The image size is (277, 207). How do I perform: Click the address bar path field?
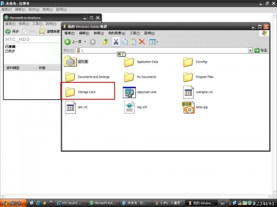[162, 50]
